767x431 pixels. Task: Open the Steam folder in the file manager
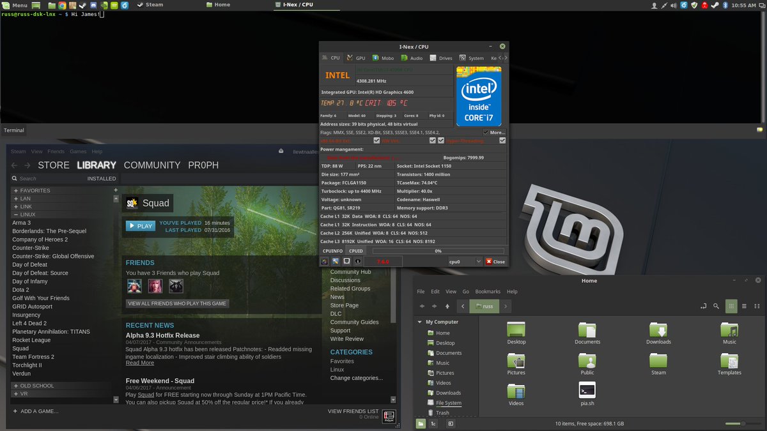coord(658,361)
